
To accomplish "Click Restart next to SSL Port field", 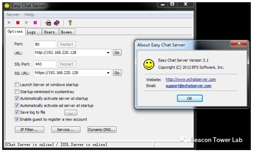I will (66, 64).
